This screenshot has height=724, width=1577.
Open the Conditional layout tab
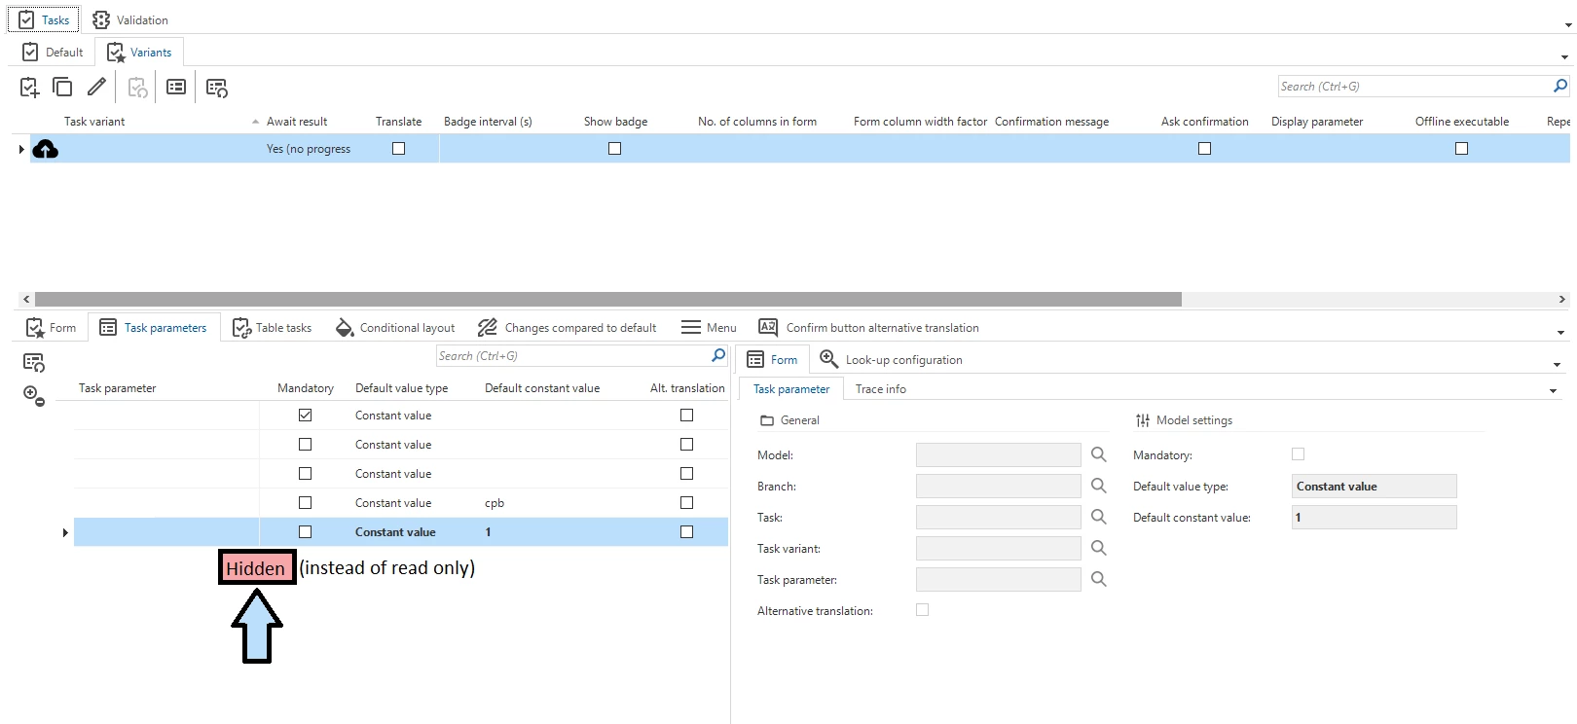395,328
